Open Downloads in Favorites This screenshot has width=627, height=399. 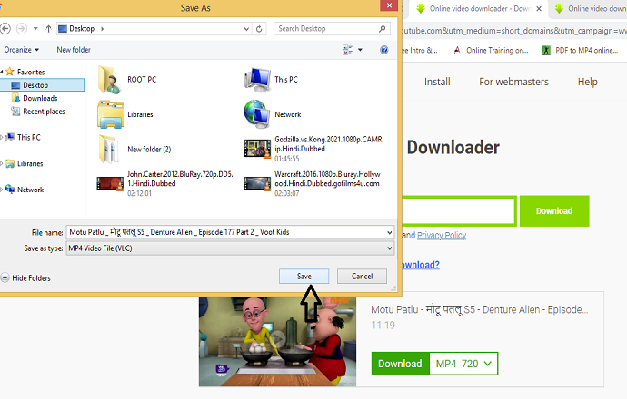(x=40, y=98)
